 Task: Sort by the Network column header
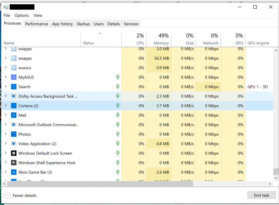tap(208, 39)
